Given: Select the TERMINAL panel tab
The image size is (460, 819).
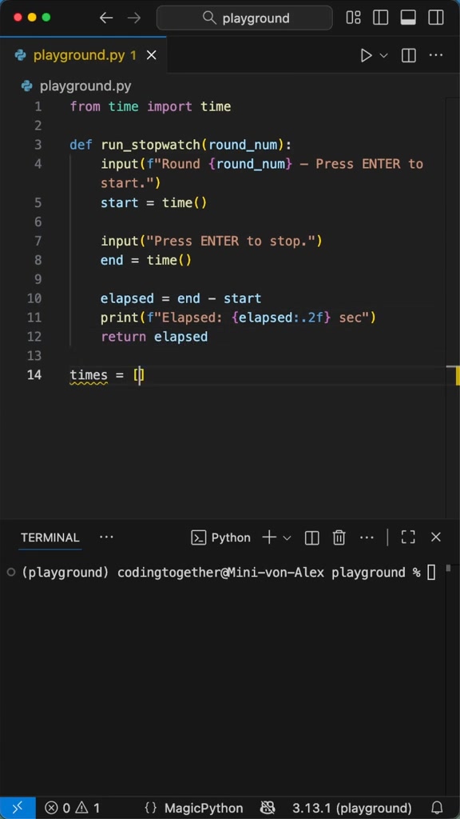Looking at the screenshot, I should 50,537.
